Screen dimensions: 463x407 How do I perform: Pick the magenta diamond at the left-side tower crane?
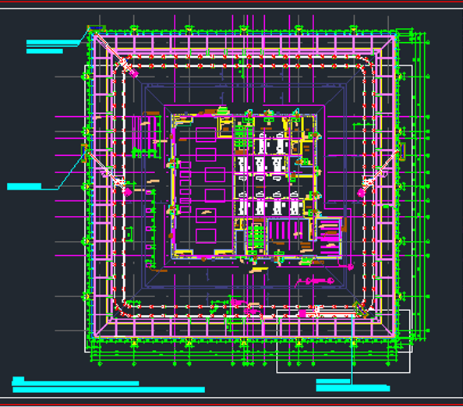click(x=128, y=192)
